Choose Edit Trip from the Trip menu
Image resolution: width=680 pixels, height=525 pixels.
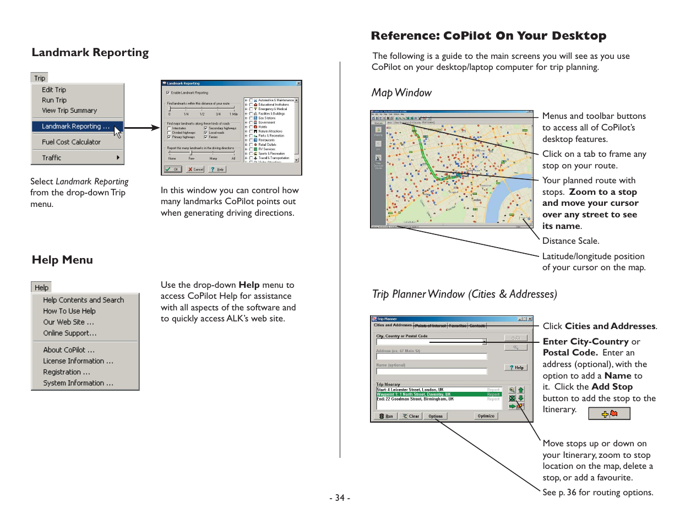(x=54, y=90)
